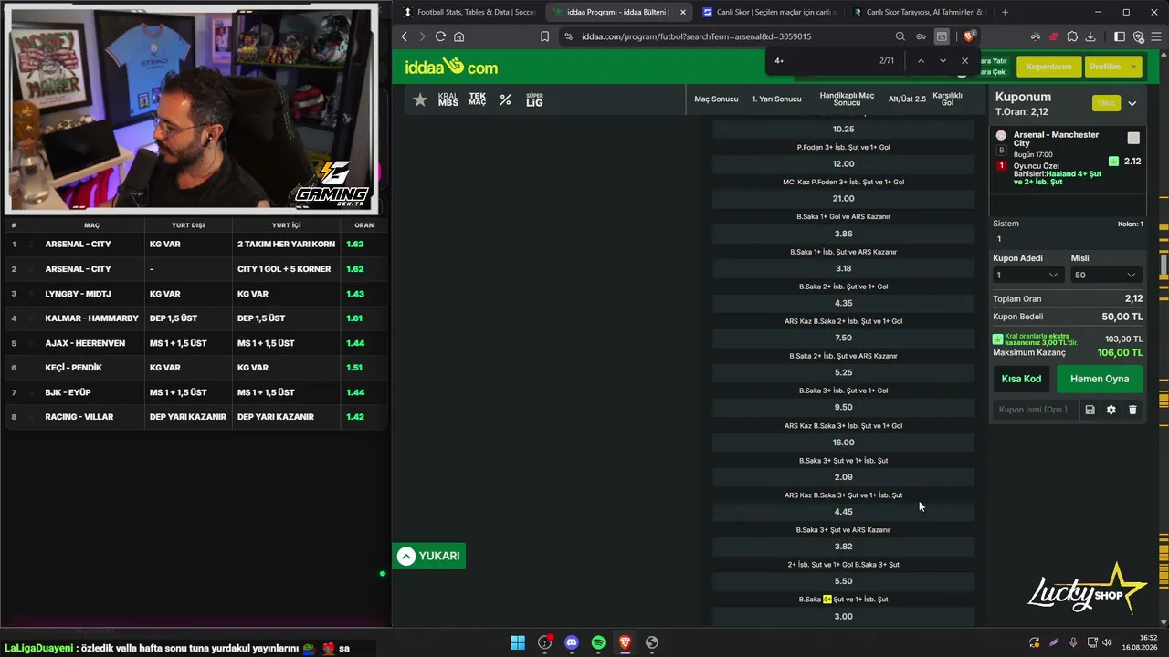The image size is (1169, 657).
Task: Open Spotify from the taskbar
Action: coord(598,642)
